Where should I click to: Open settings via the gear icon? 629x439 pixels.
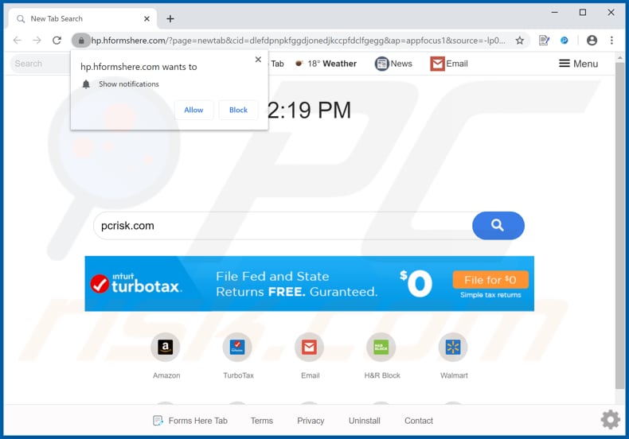tap(610, 419)
